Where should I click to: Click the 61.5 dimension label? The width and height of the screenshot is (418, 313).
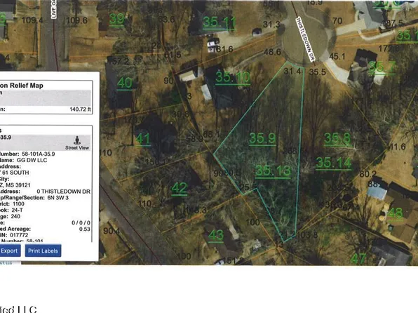point(173,55)
